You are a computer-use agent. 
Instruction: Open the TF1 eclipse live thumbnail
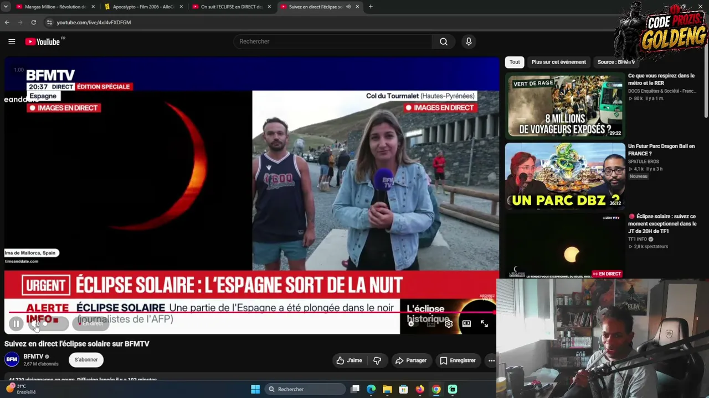(x=564, y=246)
